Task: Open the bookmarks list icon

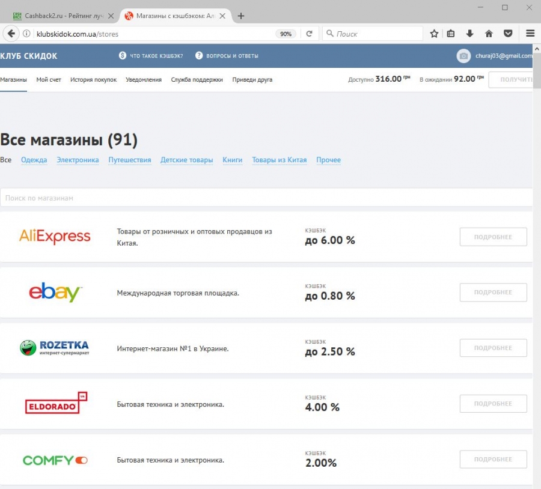Action: (x=451, y=34)
